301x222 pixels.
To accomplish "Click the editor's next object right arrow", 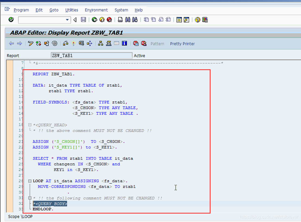I will pyautogui.click(x=19, y=43).
